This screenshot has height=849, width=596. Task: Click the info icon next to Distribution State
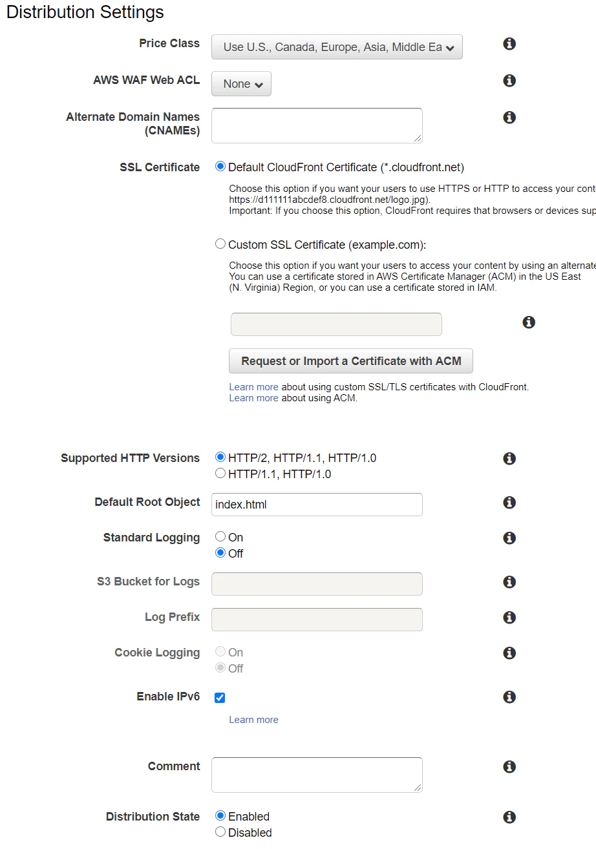[509, 817]
